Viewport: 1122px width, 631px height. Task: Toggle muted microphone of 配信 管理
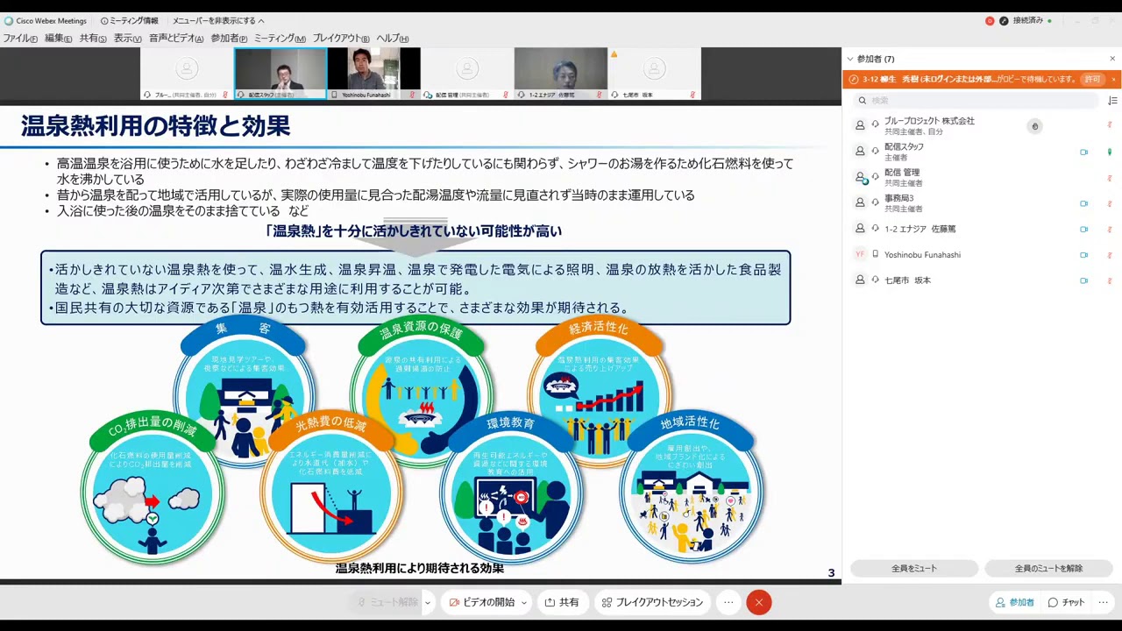tap(1109, 178)
